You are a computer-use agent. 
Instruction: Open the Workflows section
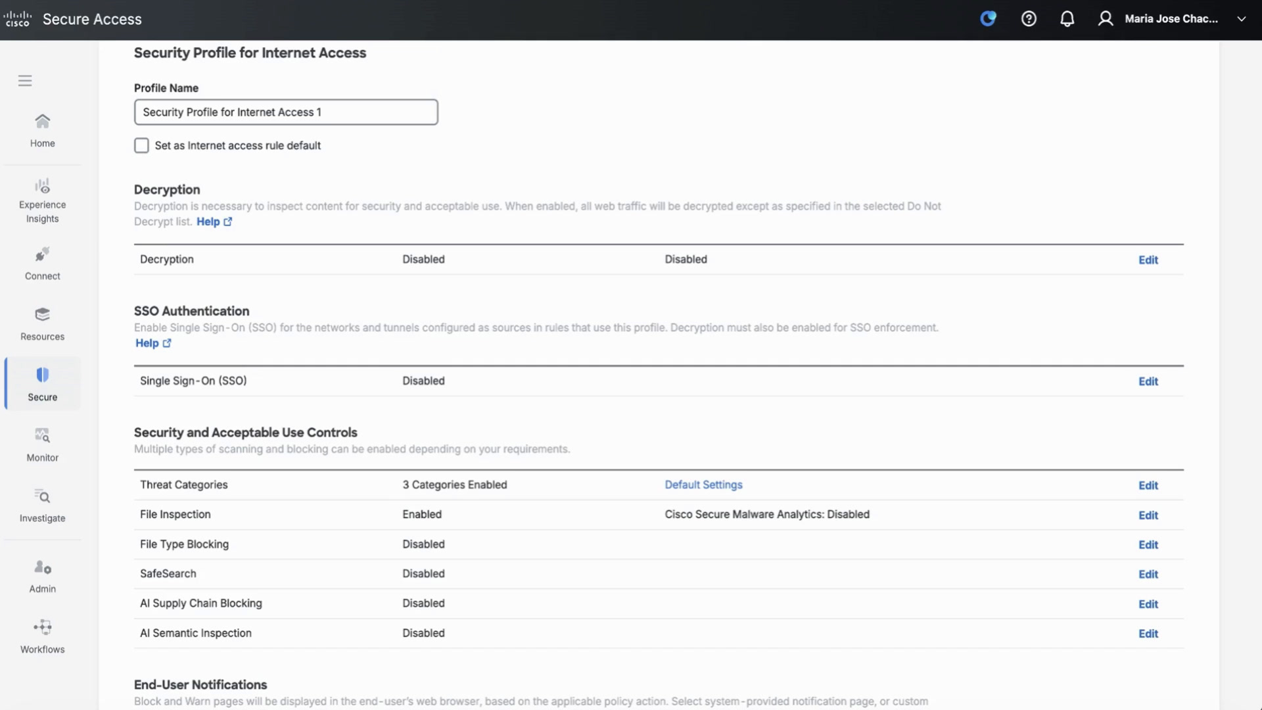pos(42,637)
